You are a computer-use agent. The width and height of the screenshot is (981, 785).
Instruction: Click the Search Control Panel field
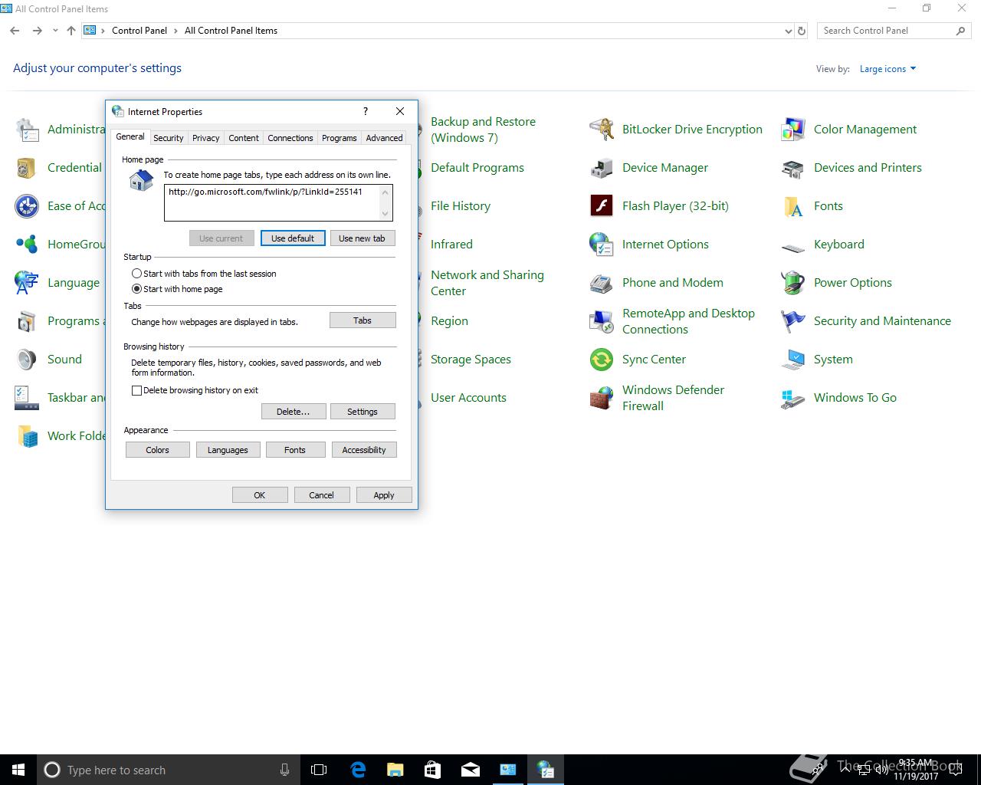point(894,31)
